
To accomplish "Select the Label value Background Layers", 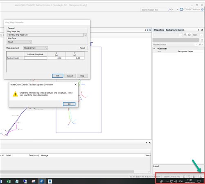I will [185, 52].
